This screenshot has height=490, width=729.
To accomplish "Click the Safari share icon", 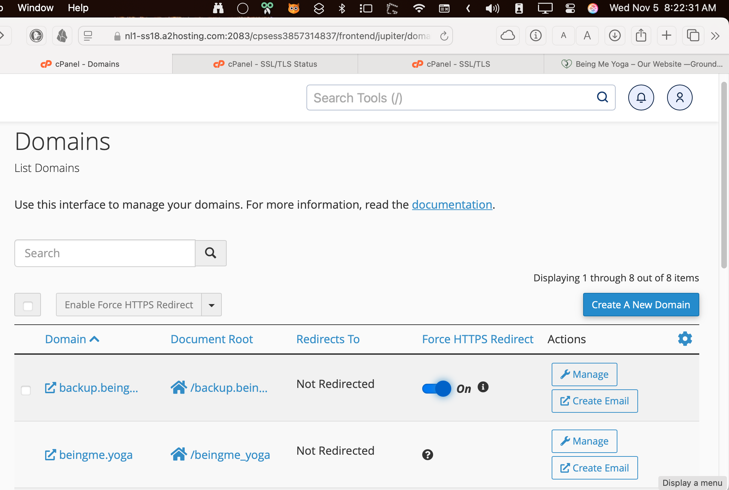I will [641, 36].
